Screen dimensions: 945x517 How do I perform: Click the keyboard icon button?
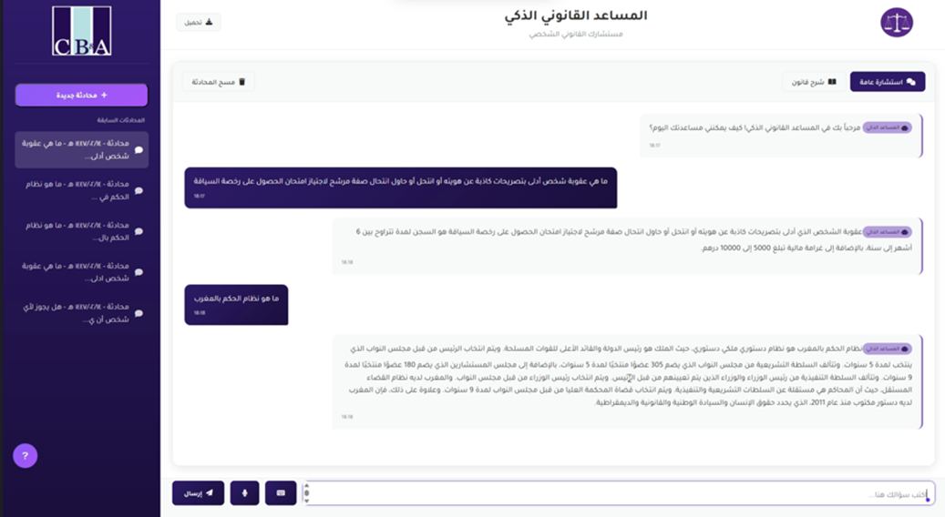point(281,493)
